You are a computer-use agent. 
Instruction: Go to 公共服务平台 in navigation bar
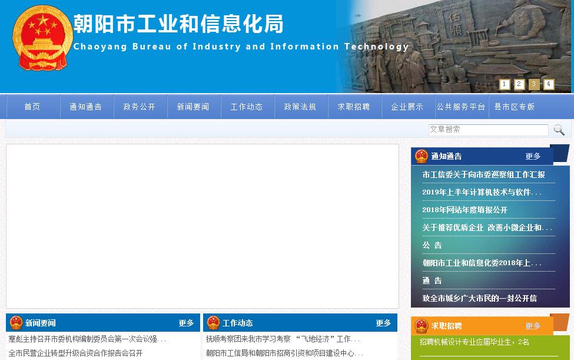[461, 107]
